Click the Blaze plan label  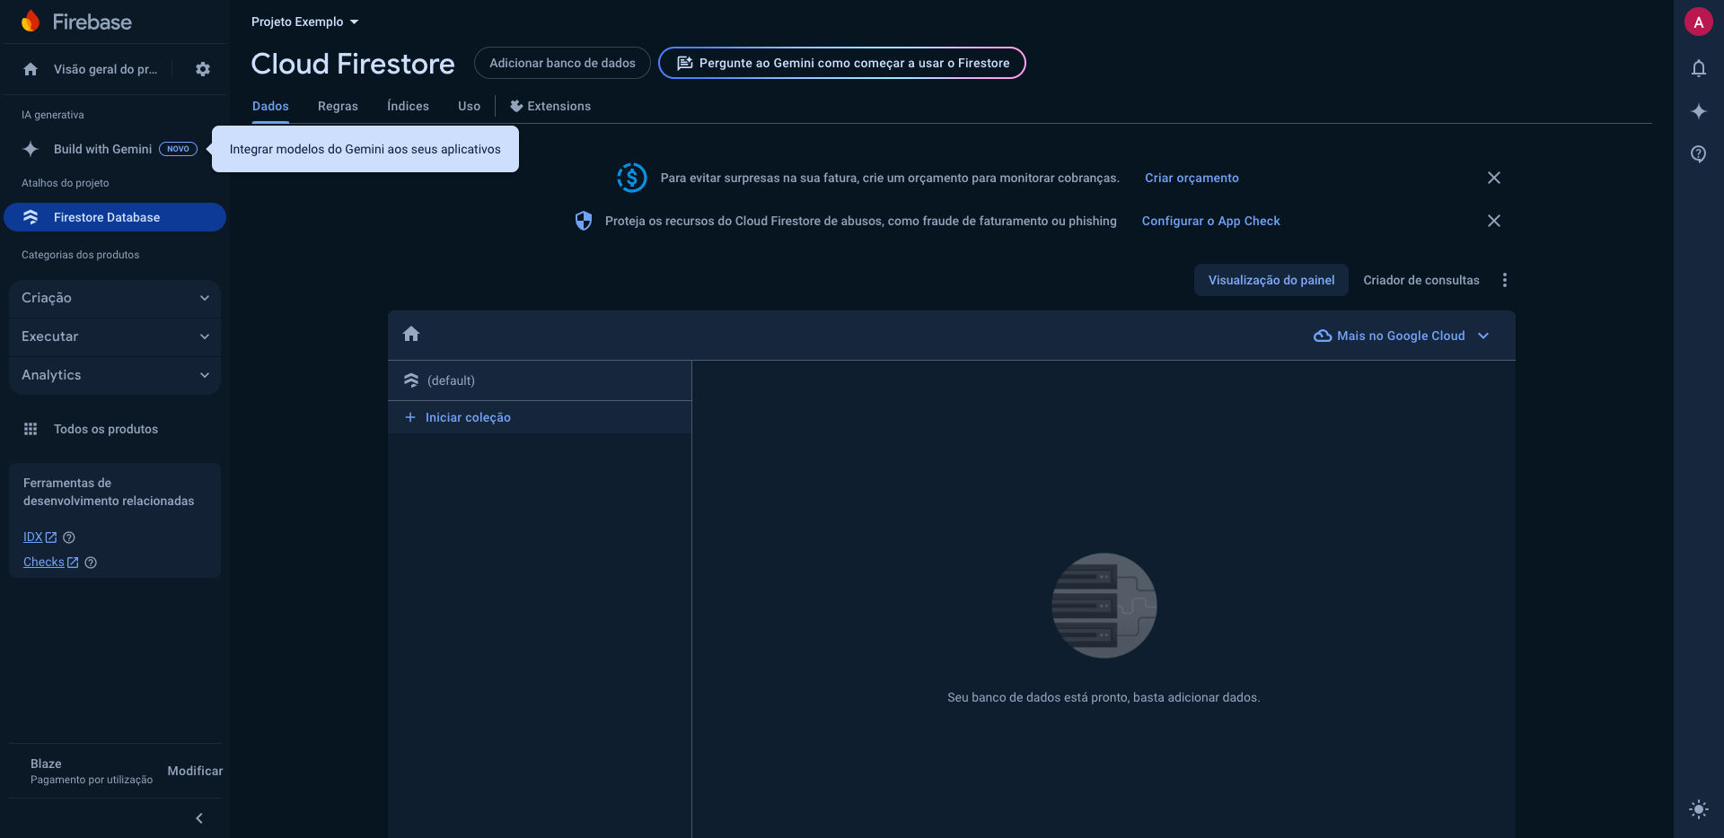point(46,764)
